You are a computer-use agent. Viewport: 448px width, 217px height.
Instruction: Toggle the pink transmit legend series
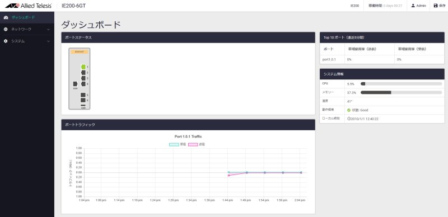tap(197, 144)
